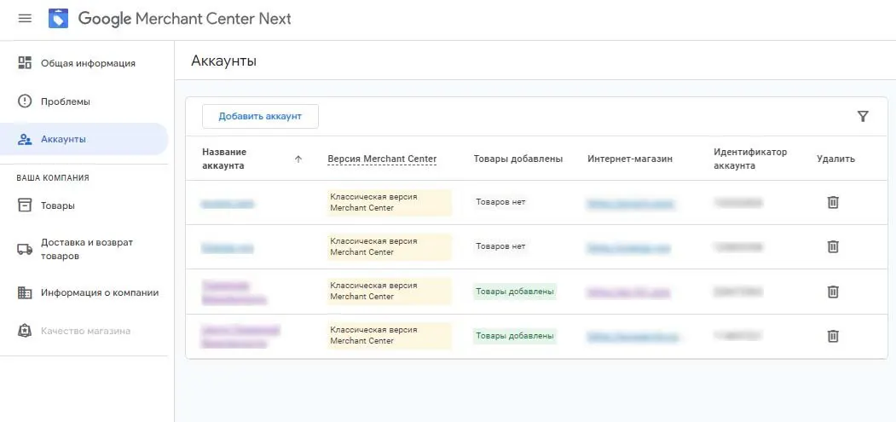Image resolution: width=896 pixels, height=422 pixels.
Task: Click trash icon in second account row
Action: (833, 246)
